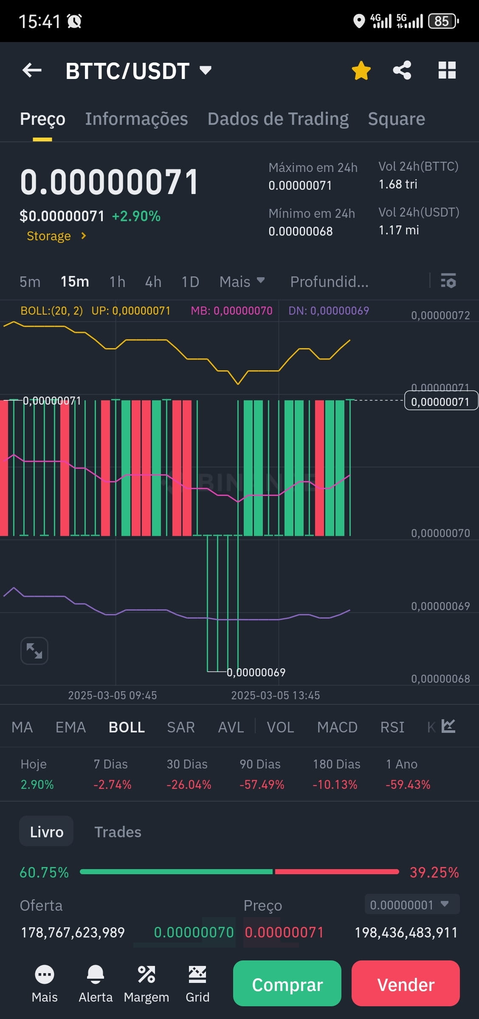Share this trading pair via the share icon
Image resolution: width=479 pixels, height=1019 pixels.
coord(402,70)
